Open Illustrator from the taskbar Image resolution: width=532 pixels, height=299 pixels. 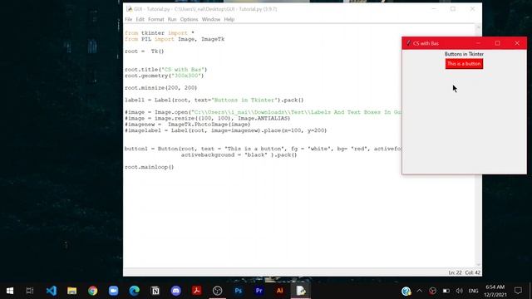[x=279, y=291]
